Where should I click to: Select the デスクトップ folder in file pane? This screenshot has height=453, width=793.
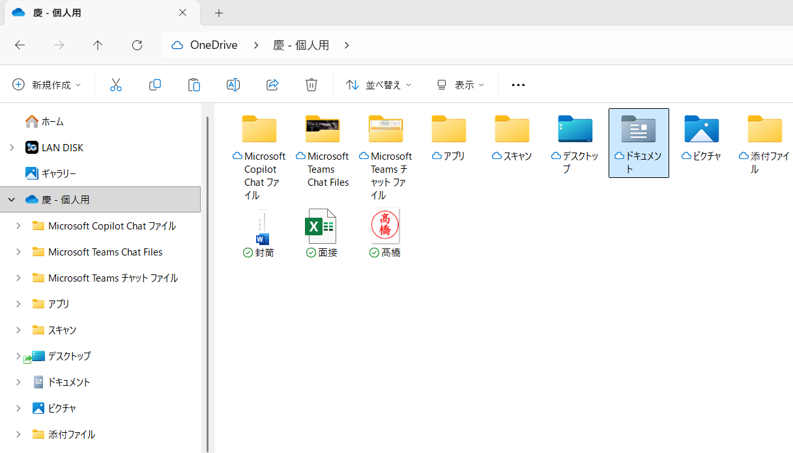coord(575,144)
